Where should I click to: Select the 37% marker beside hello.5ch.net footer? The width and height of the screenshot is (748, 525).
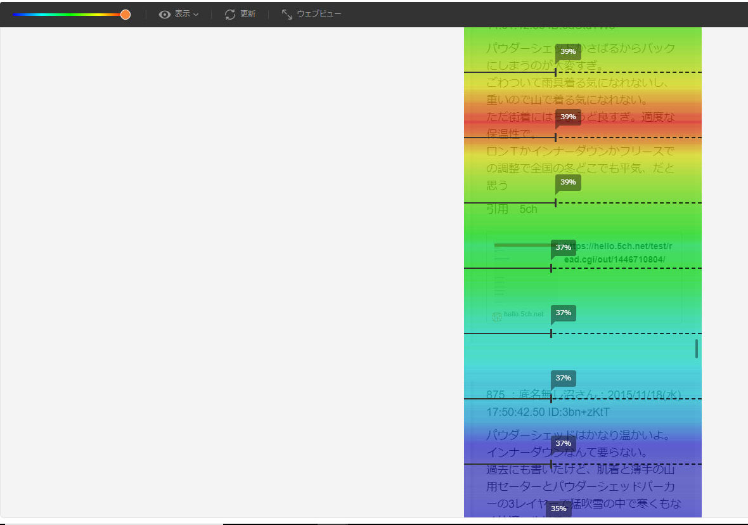click(563, 313)
